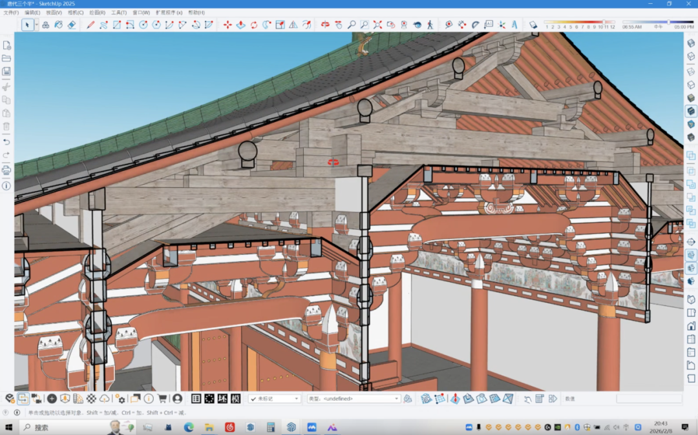
Task: Pick the Rotate tool
Action: 254,25
